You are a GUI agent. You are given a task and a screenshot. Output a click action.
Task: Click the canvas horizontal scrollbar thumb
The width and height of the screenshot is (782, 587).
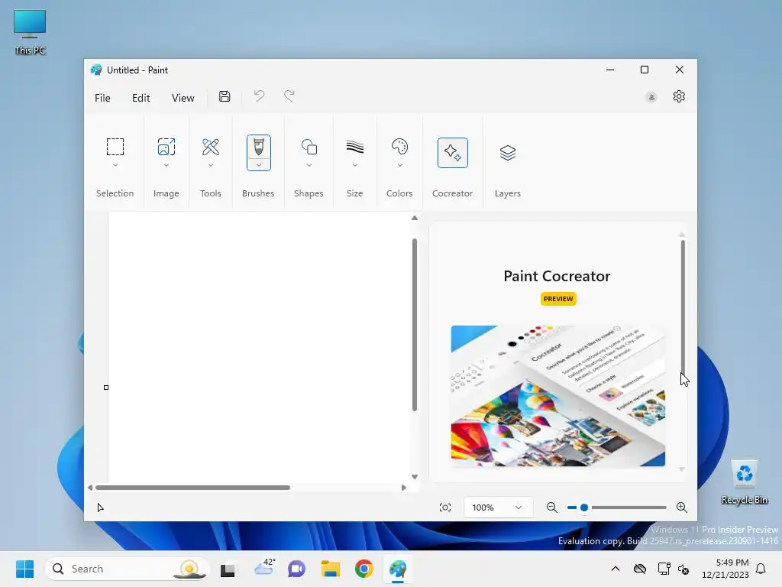(192, 488)
